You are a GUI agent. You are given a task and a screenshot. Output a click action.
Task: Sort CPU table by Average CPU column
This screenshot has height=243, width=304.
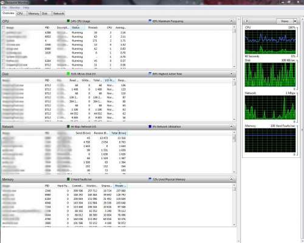(x=120, y=27)
